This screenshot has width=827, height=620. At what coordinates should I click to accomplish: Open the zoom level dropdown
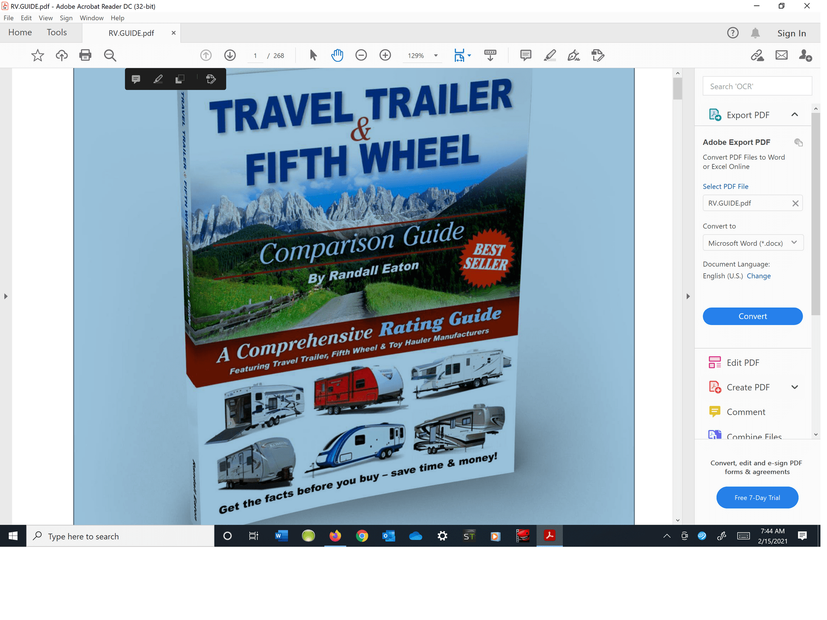point(436,56)
